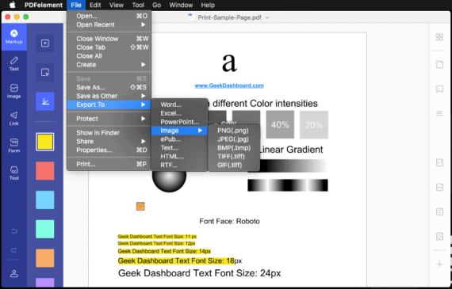Viewport: 452px width, 289px height.
Task: Export to HTML...
Action: click(x=179, y=157)
